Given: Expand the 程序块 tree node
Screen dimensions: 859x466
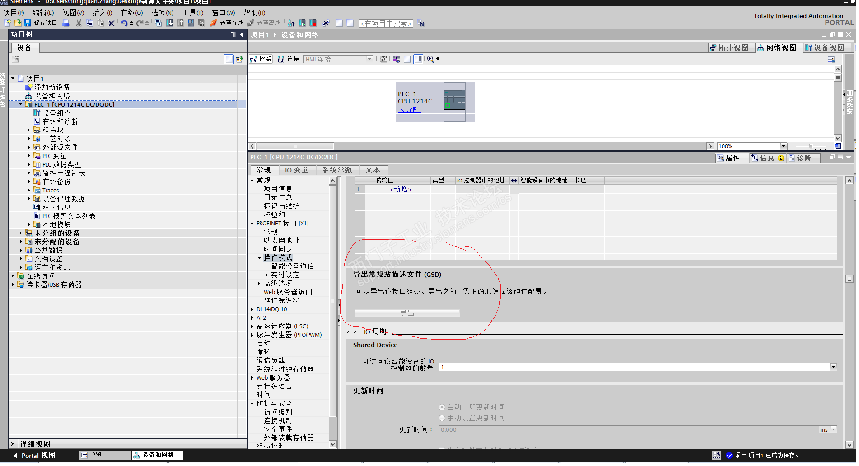Looking at the screenshot, I should (x=29, y=130).
